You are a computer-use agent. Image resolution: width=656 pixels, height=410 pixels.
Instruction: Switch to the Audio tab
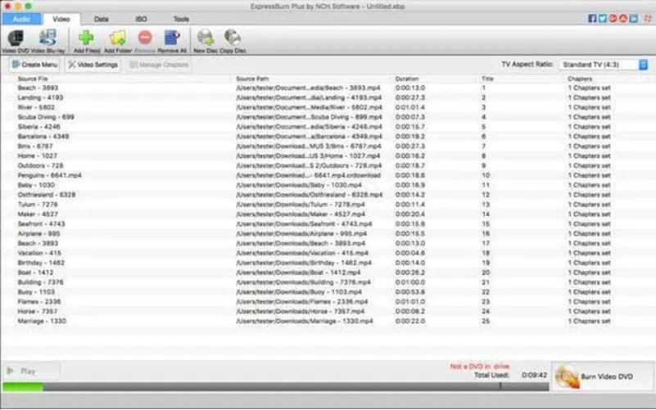coord(20,18)
